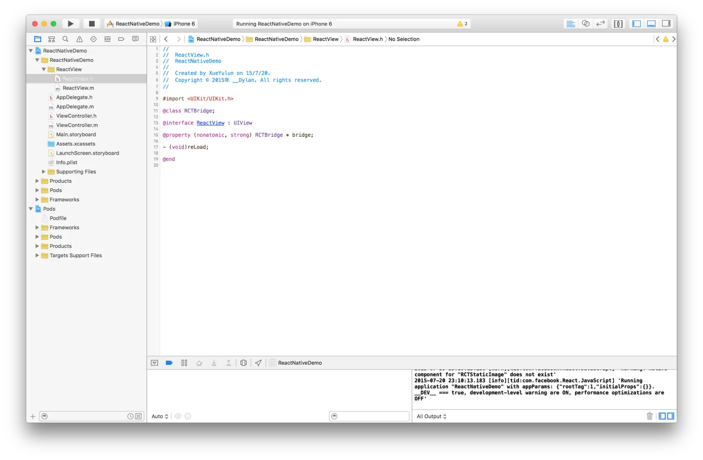The height and width of the screenshot is (460, 703).
Task: Click ReactView folder in the jump bar
Action: click(x=322, y=39)
